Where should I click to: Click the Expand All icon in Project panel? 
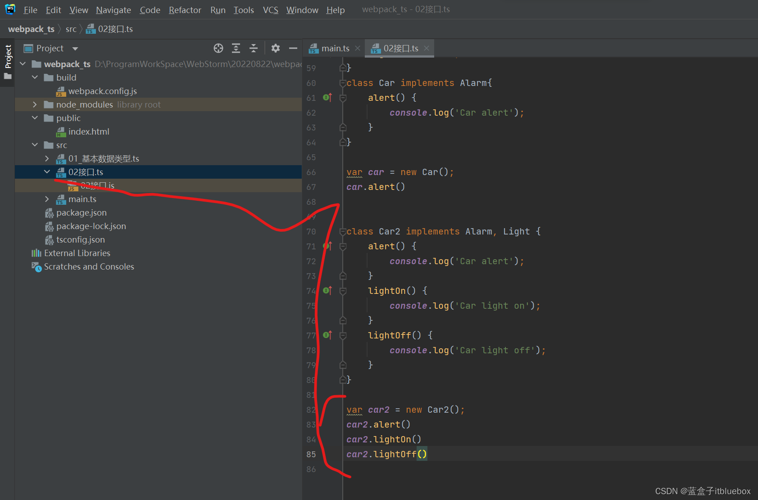(236, 48)
